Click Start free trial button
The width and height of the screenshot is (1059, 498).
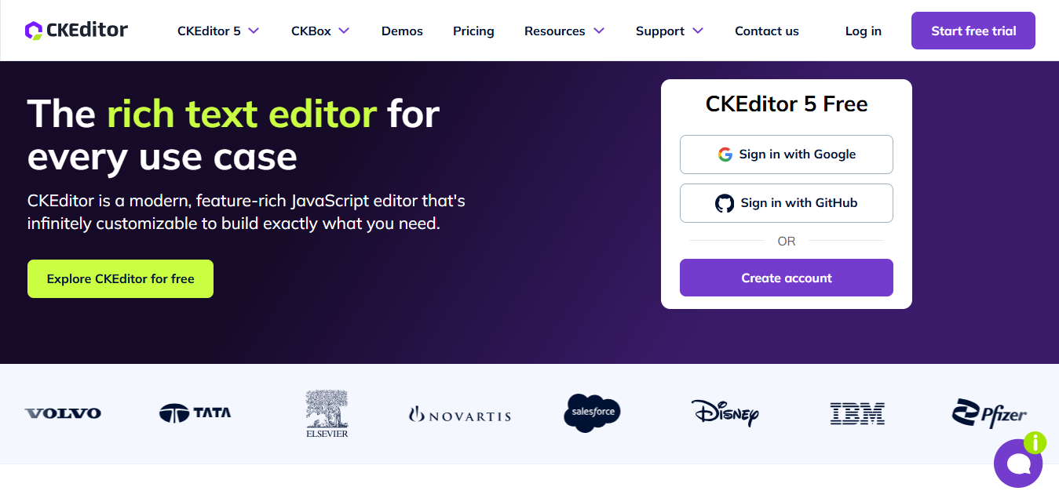click(x=973, y=31)
